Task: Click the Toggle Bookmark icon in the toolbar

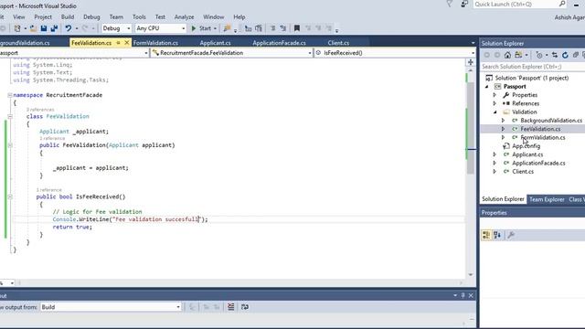Action: (297, 28)
